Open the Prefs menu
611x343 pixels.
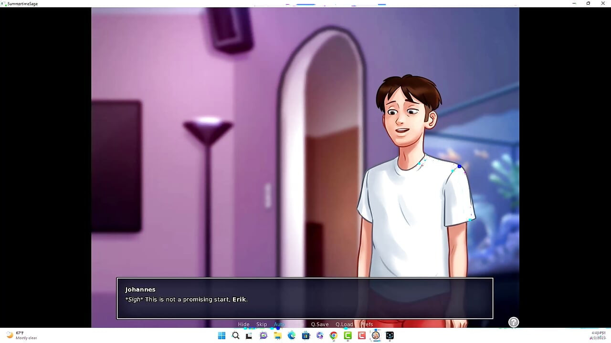click(367, 324)
